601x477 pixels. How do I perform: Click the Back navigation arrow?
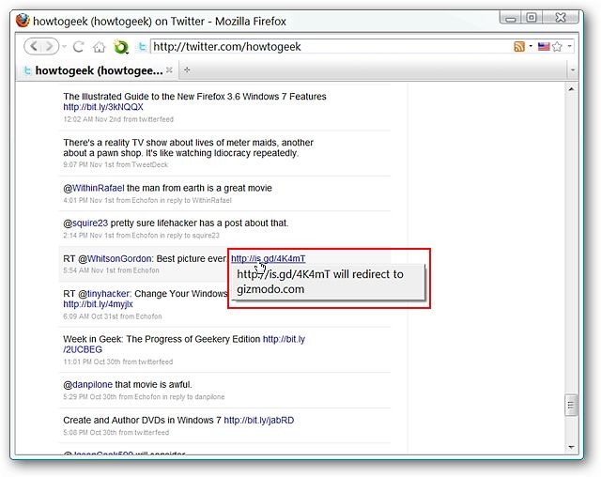click(x=34, y=47)
